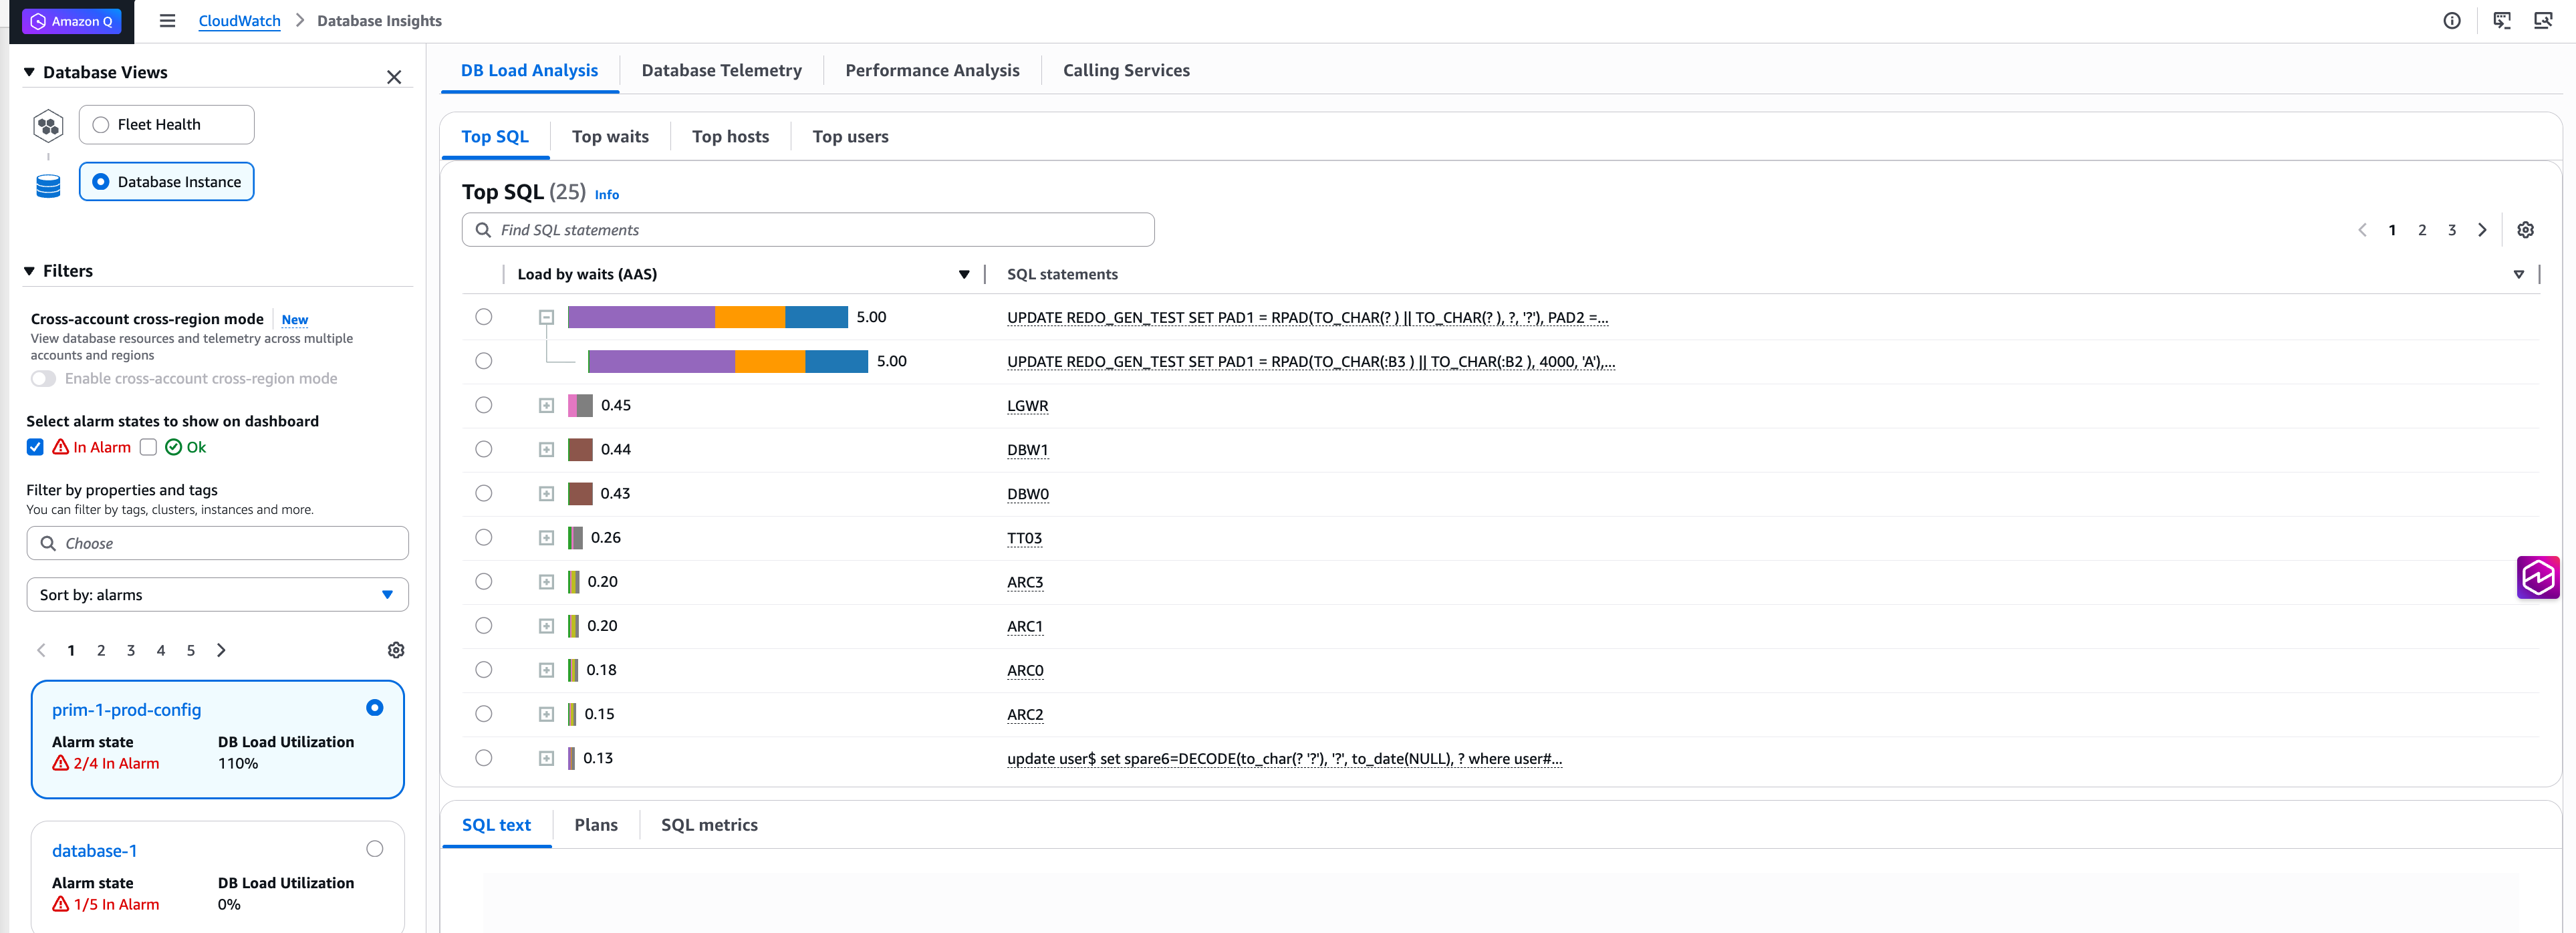2576x933 pixels.
Task: Close the Database Views panel
Action: tap(394, 77)
